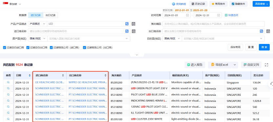273x122 pixels.
Task: Open 历史记录 history button
Action: [198, 4]
